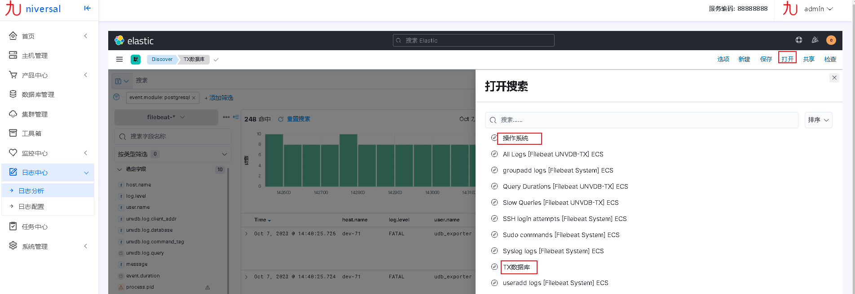The width and height of the screenshot is (855, 294).
Task: Open the TX数据库 saved search
Action: click(x=516, y=267)
